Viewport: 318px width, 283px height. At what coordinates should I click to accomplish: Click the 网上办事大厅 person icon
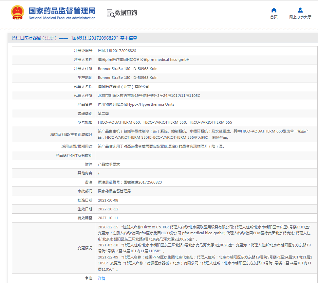point(300,10)
